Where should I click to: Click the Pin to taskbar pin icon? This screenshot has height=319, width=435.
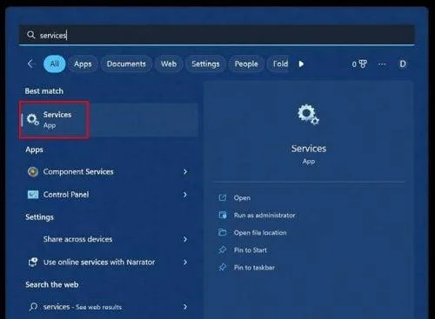click(x=223, y=267)
